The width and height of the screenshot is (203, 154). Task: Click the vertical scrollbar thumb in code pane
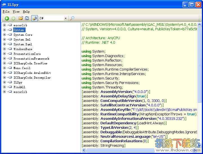click(200, 65)
